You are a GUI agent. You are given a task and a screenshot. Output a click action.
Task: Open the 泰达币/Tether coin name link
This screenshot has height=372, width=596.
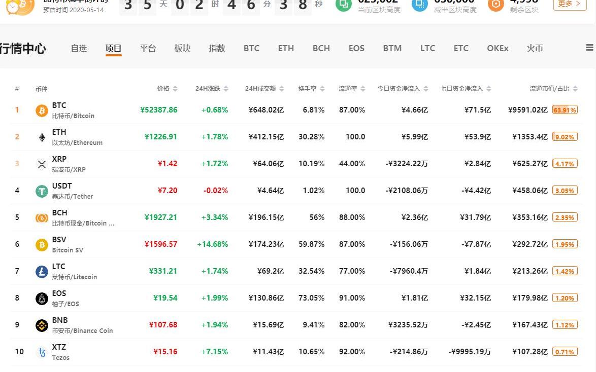pos(73,197)
